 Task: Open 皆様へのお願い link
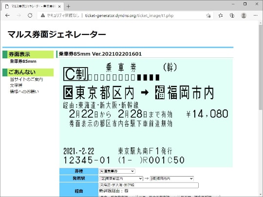24,91
